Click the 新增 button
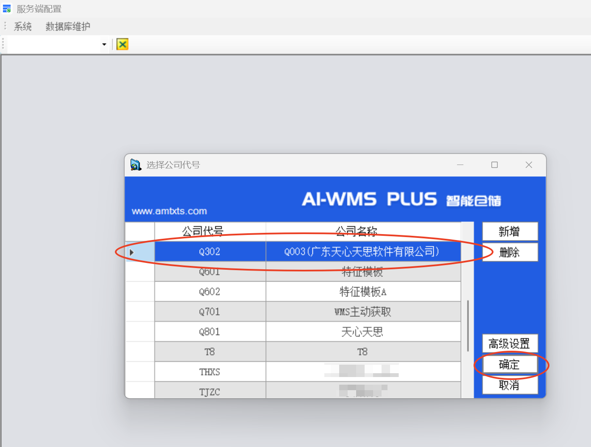 coord(510,232)
